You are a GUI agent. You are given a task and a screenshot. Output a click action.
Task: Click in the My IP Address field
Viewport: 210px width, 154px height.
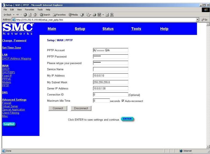coord(111,75)
